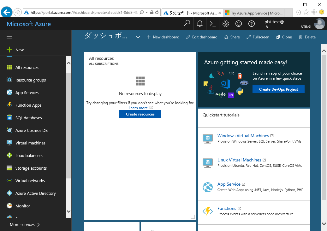Click the Virtual networks icon

pos(9,180)
